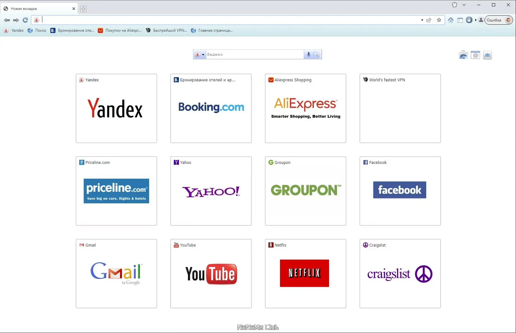Submit search with the magnifier icon
This screenshot has height=333, width=516.
[x=316, y=54]
